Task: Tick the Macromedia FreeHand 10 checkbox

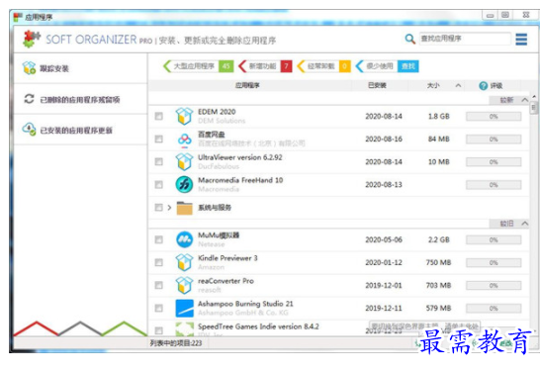Action: (x=159, y=185)
